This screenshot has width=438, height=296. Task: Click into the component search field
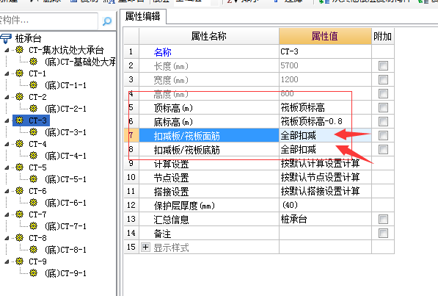pos(48,21)
